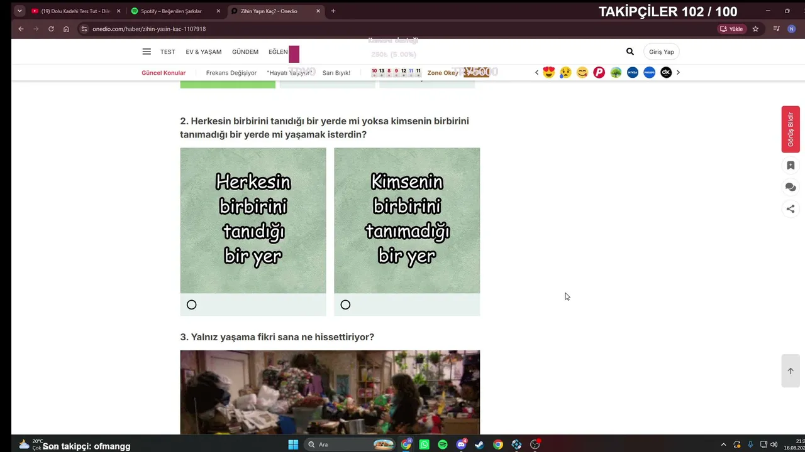Open Discord from the taskbar
Screen dimensions: 805x452
pyautogui.click(x=461, y=444)
